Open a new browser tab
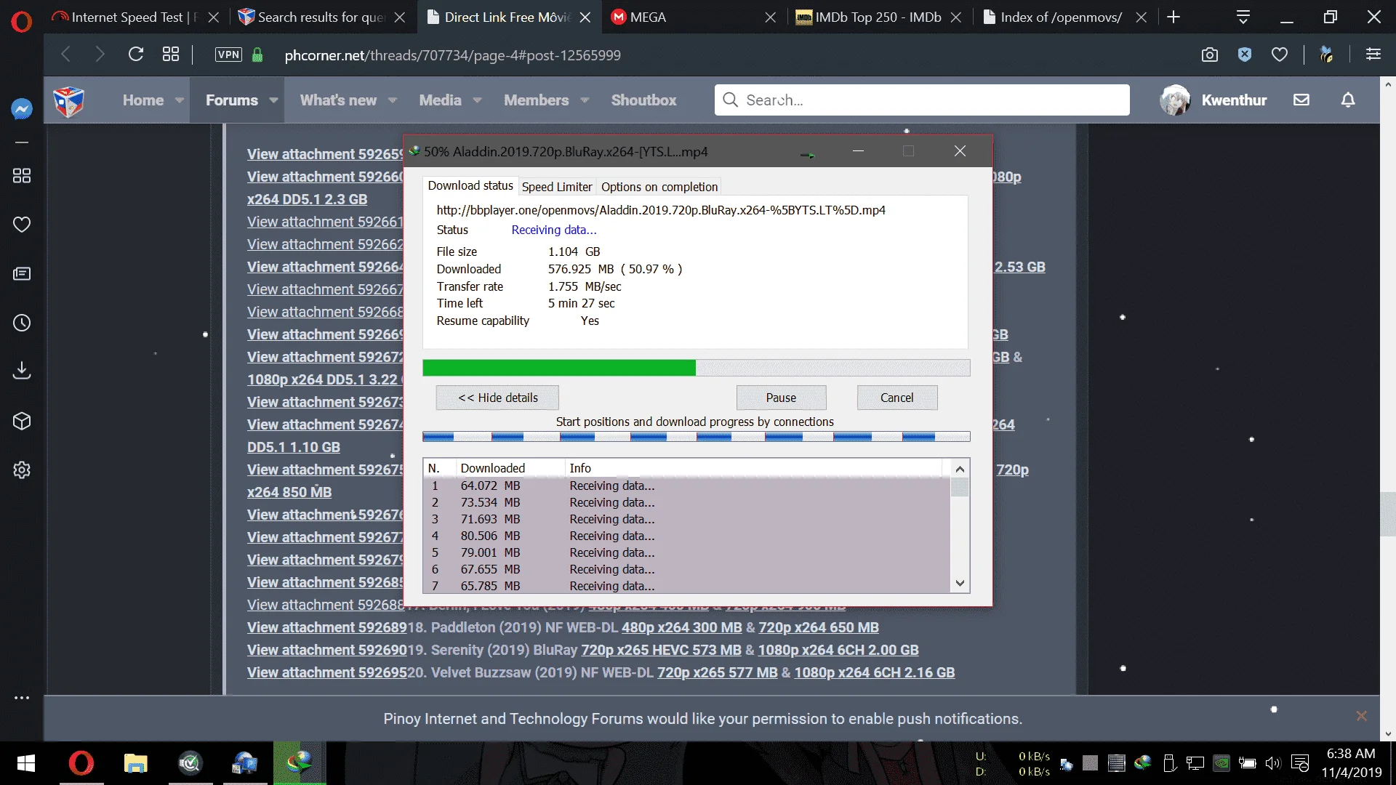The width and height of the screenshot is (1396, 785). tap(1174, 17)
